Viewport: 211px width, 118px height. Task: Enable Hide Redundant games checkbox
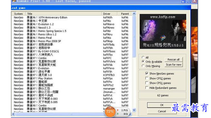point(147,88)
